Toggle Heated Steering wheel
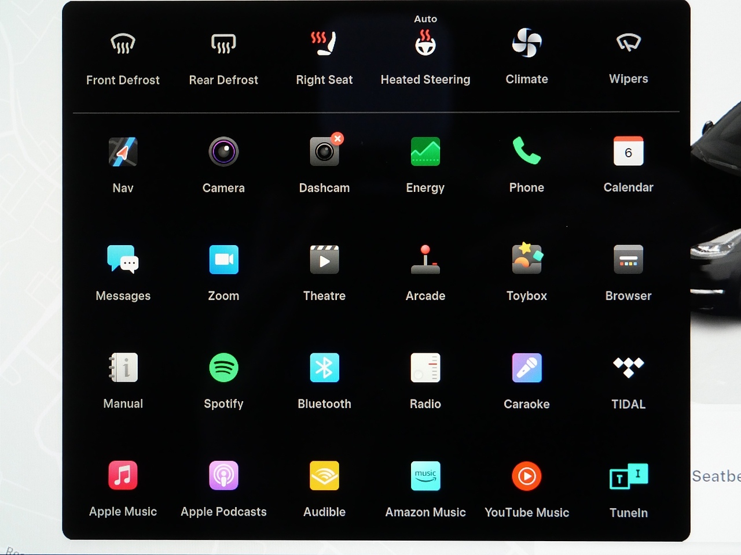 (x=425, y=44)
